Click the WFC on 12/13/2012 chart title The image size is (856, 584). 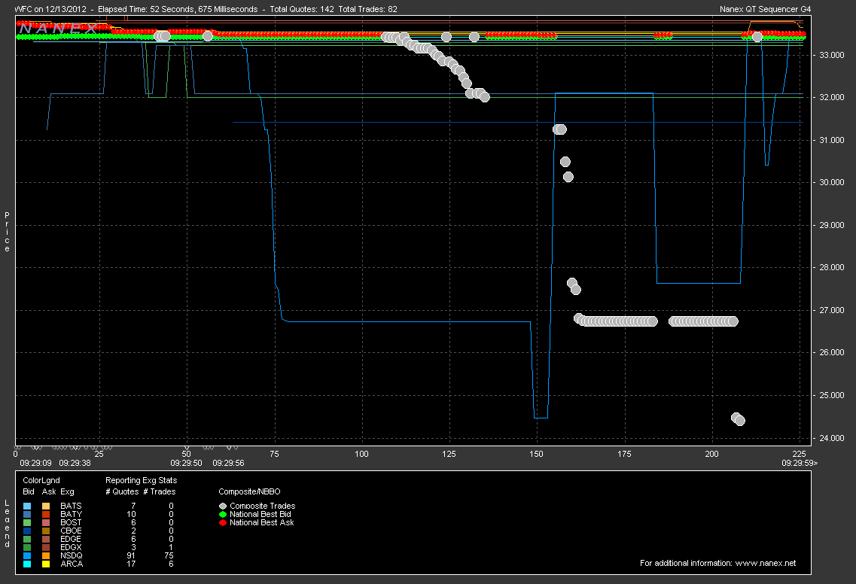pos(50,9)
